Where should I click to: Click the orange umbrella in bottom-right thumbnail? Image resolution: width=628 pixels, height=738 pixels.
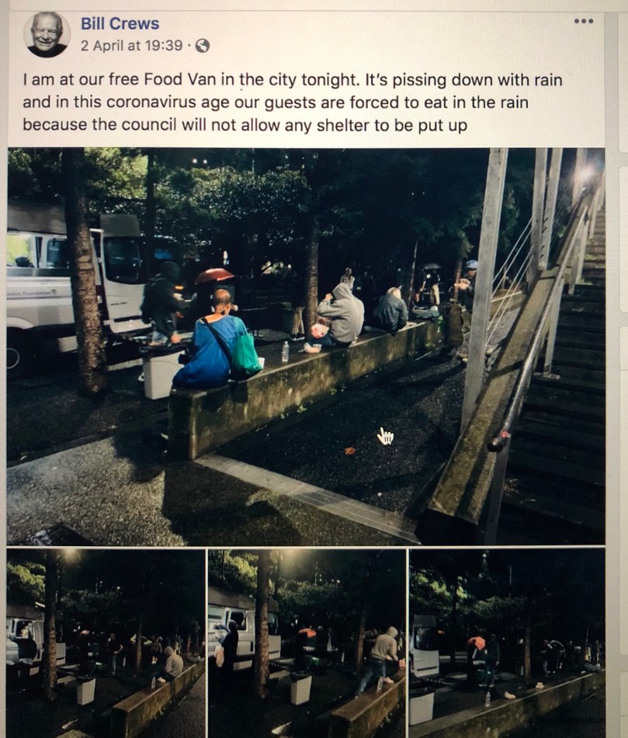476,642
